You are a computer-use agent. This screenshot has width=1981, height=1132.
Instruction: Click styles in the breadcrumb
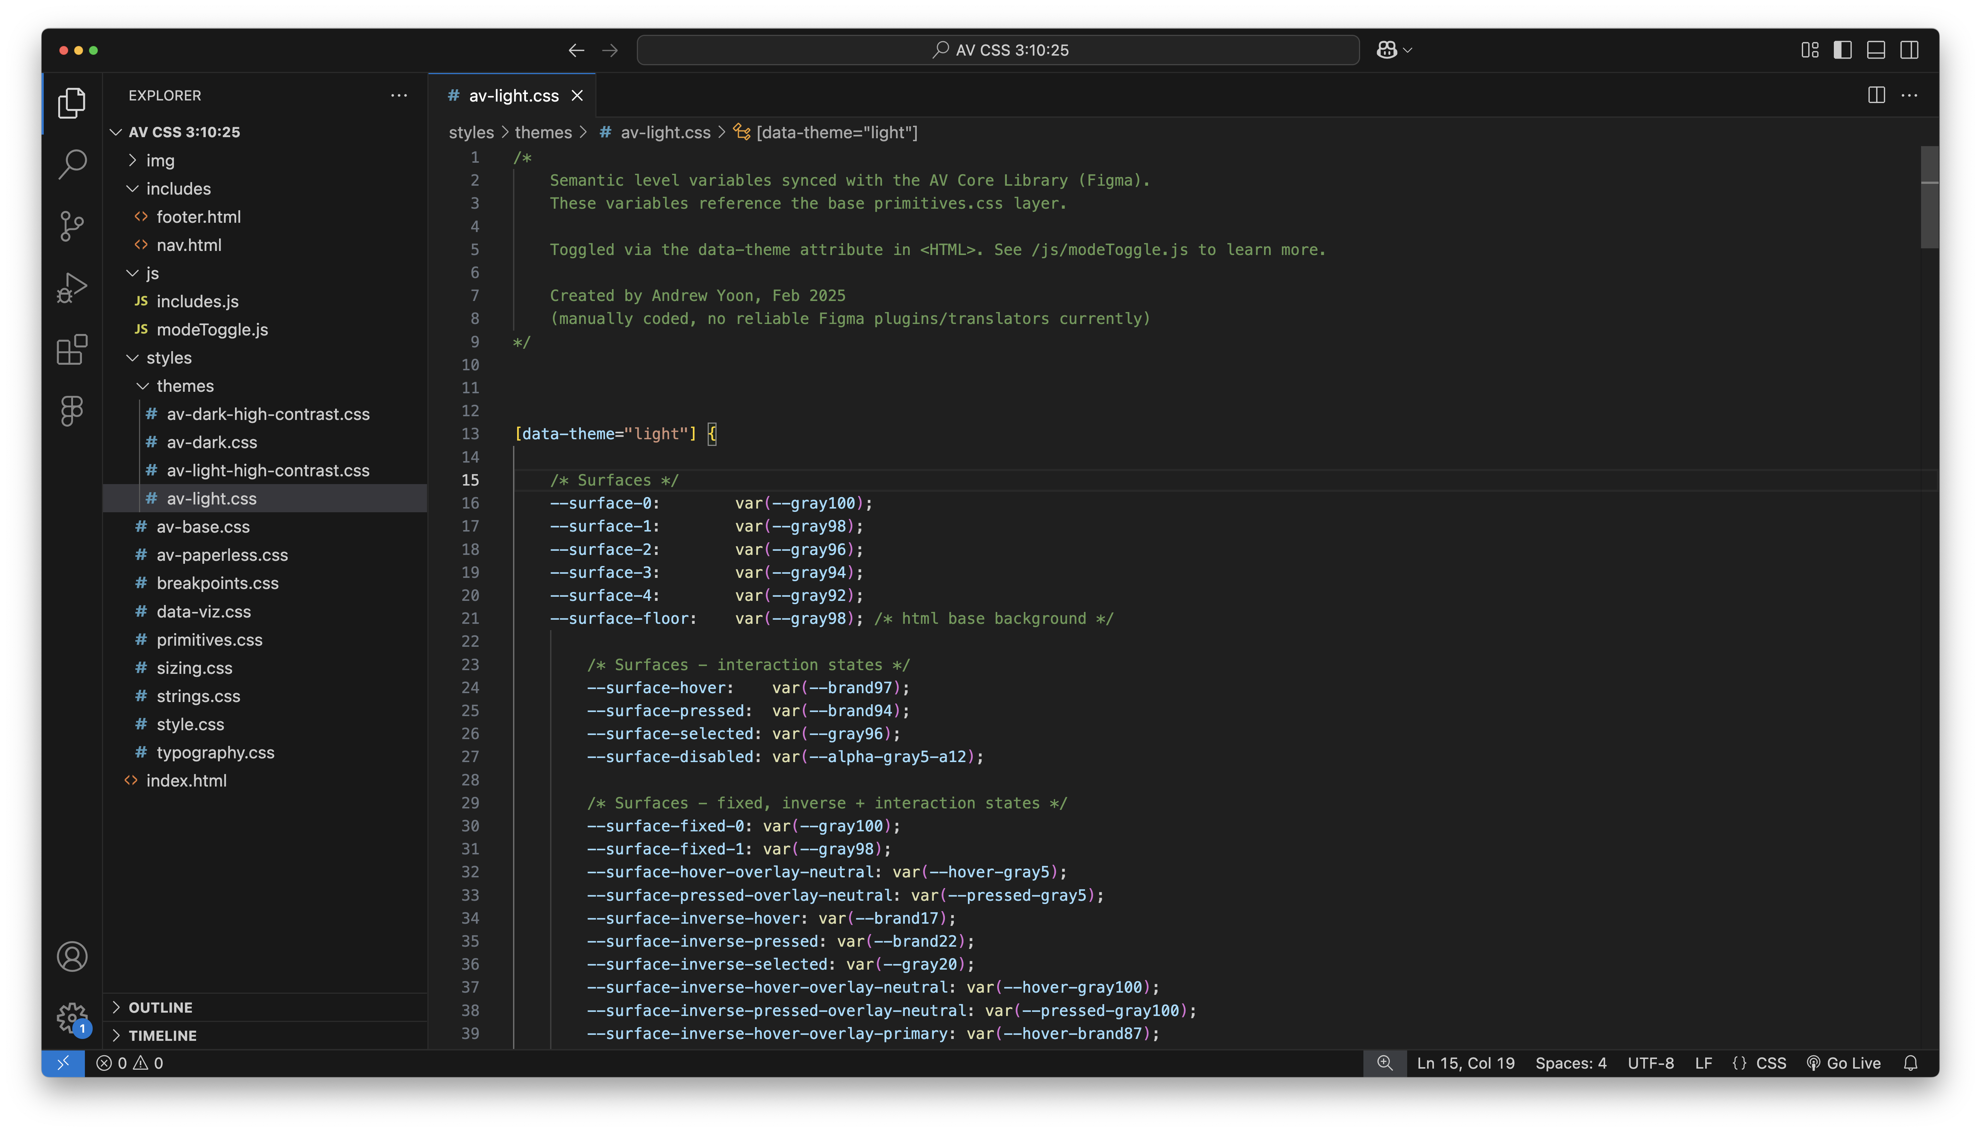pyautogui.click(x=471, y=132)
